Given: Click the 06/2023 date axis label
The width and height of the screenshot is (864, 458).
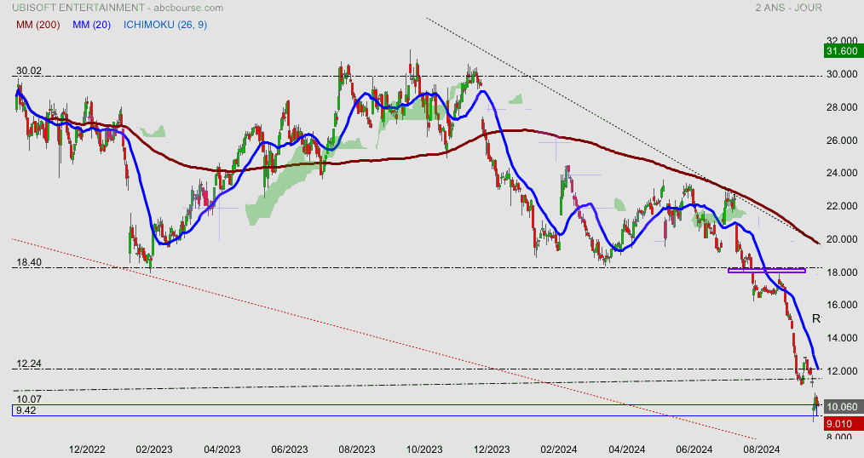Looking at the screenshot, I should tap(290, 449).
